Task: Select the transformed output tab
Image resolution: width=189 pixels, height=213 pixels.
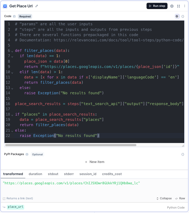Action: point(13,174)
